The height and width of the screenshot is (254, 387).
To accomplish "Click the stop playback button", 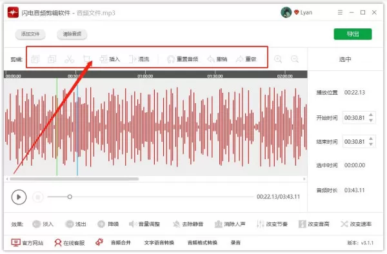I will point(38,197).
